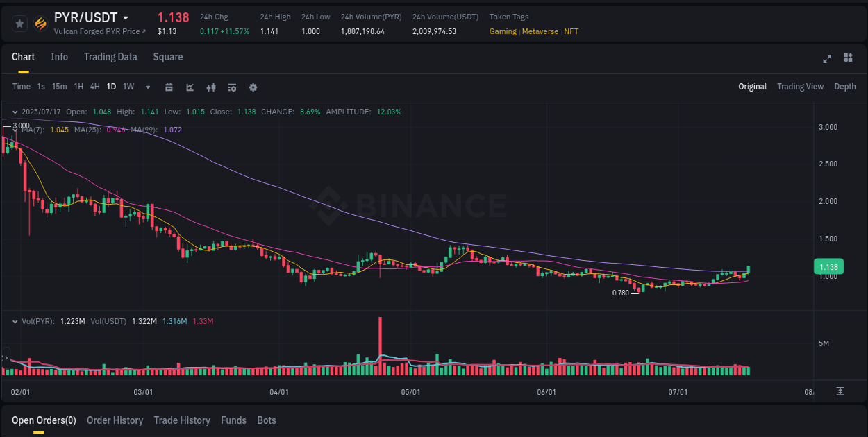
Task: Toggle the favorite star for PYR/USDT
Action: [x=19, y=23]
